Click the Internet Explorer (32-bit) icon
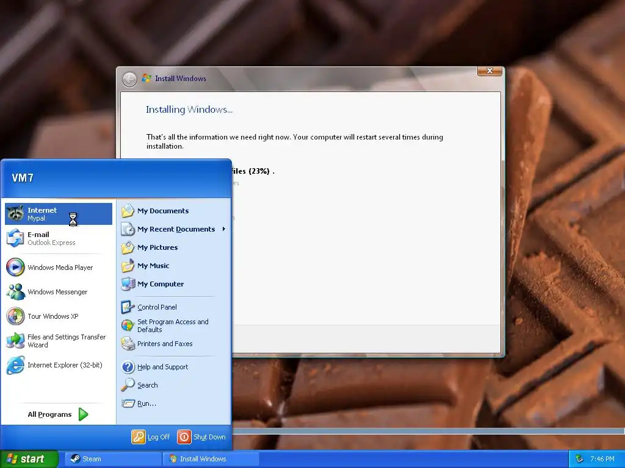The image size is (625, 468). tap(15, 365)
